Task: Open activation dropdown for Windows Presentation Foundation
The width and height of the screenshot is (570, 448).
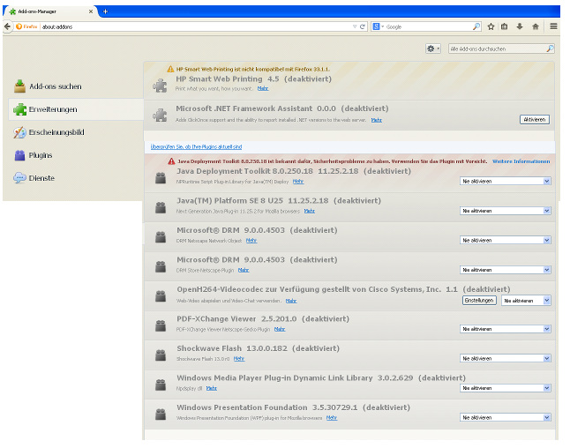Action: (x=506, y=417)
